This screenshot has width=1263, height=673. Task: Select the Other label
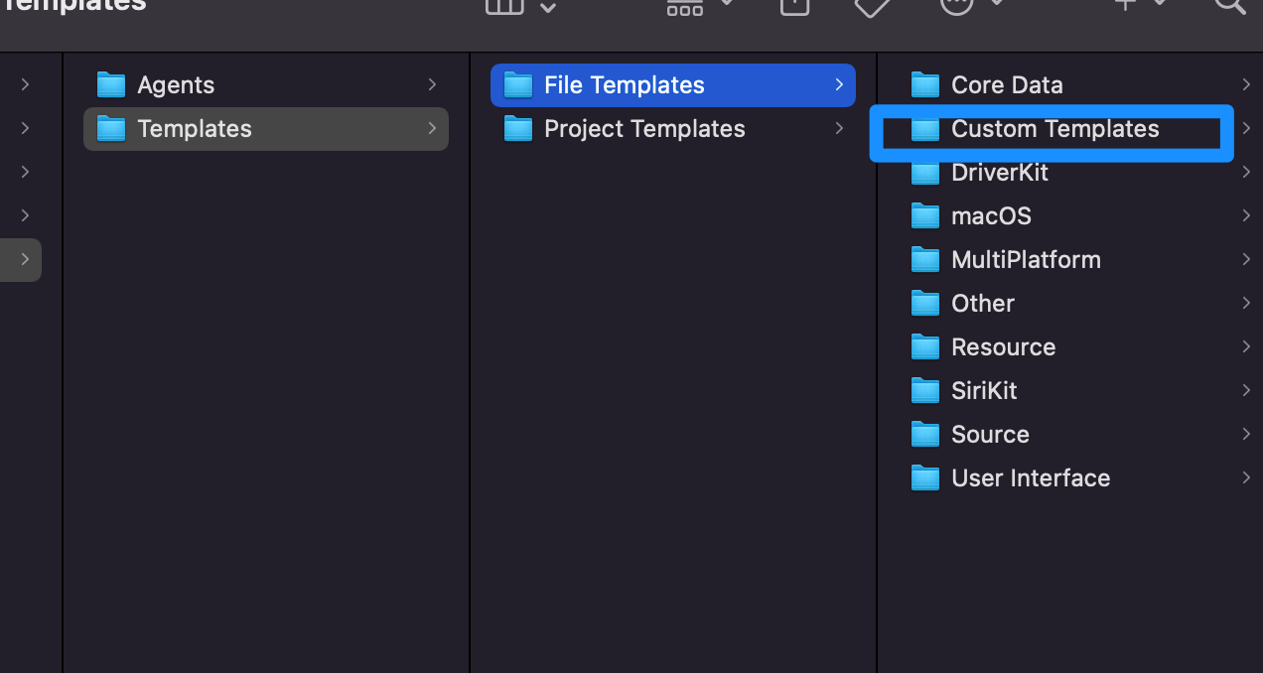click(x=983, y=304)
